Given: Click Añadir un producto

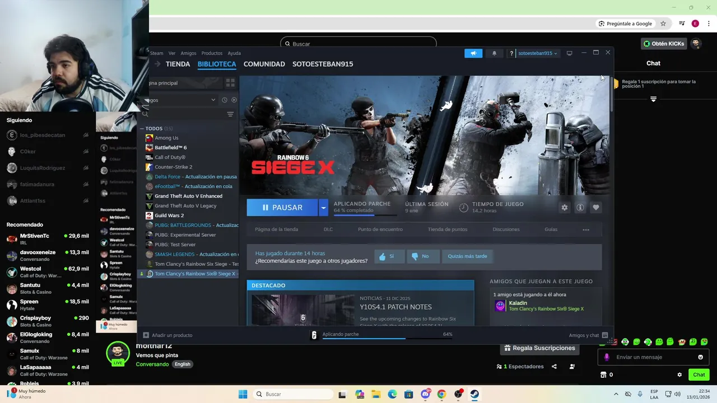Looking at the screenshot, I should pos(167,335).
